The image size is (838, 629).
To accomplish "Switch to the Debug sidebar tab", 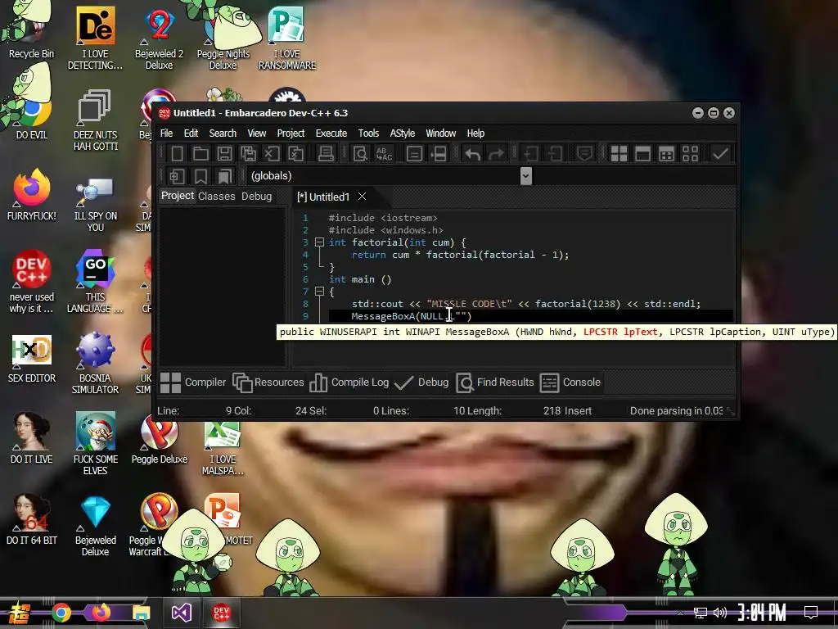I will tap(256, 197).
